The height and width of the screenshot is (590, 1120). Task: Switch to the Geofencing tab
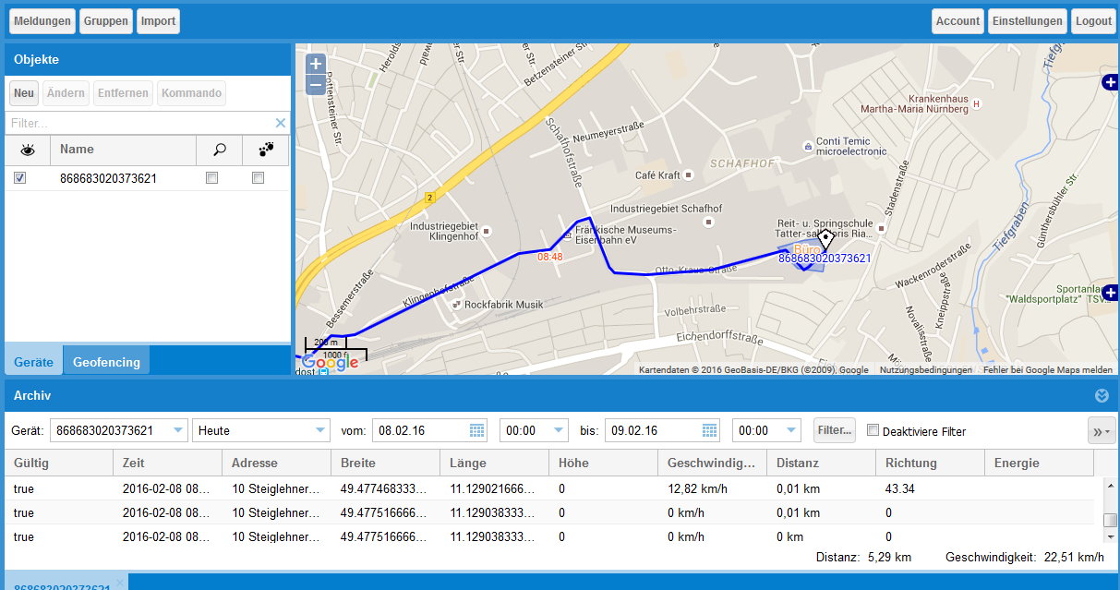click(105, 360)
